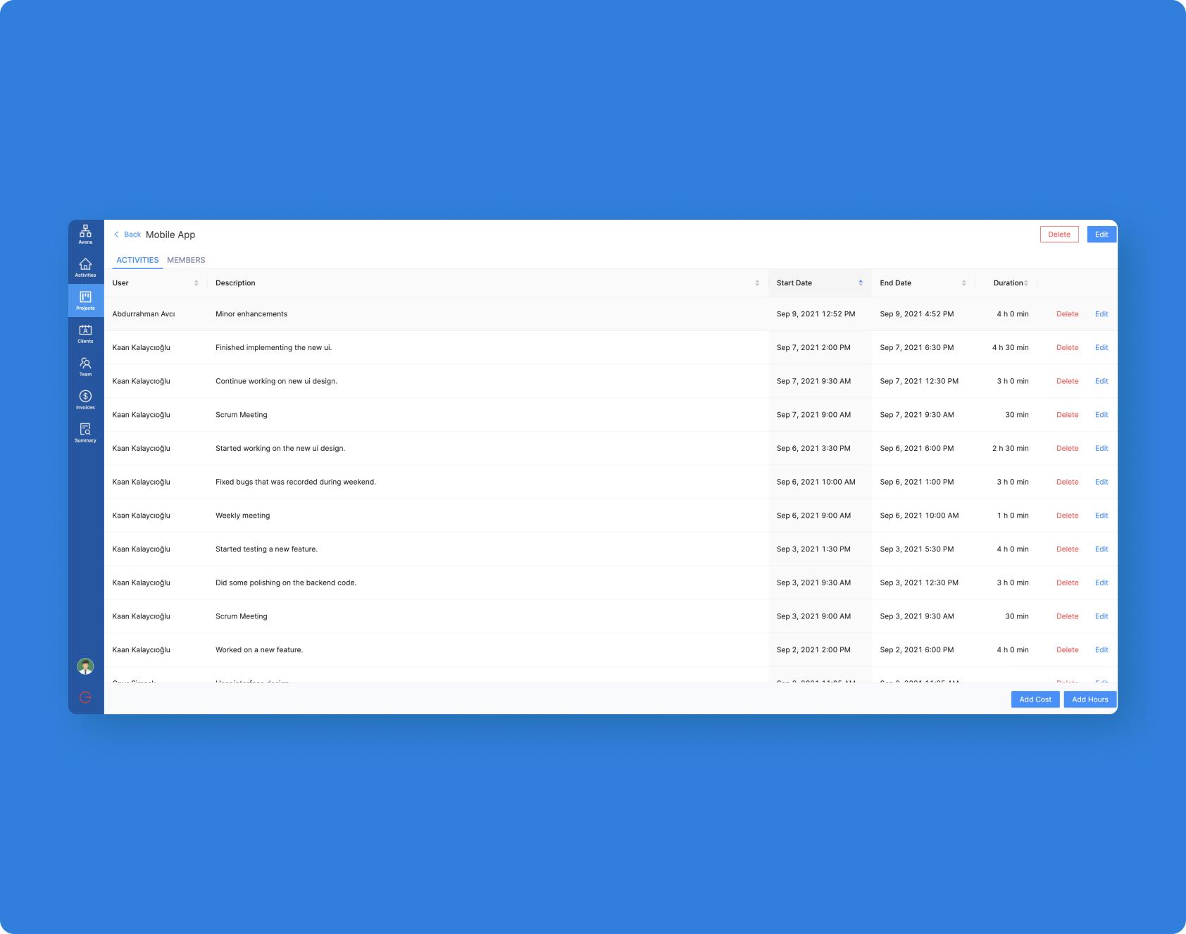Select the Activities tab
The image size is (1186, 934).
(137, 260)
